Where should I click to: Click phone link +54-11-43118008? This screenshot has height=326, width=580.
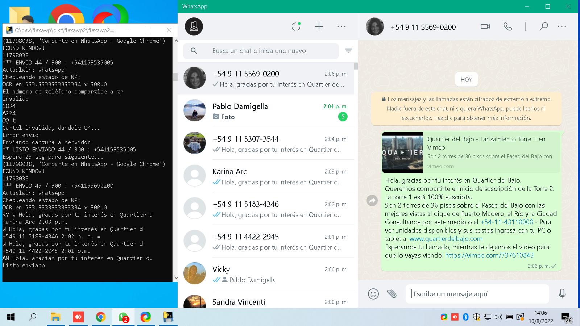coord(507,222)
